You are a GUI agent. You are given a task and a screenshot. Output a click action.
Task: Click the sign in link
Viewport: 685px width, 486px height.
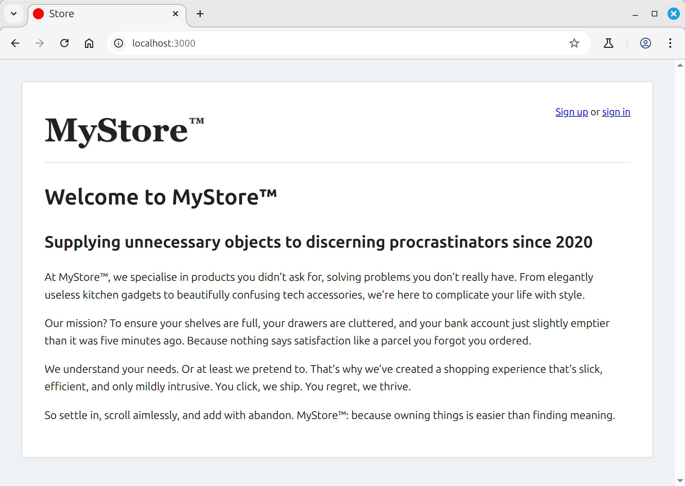click(616, 112)
